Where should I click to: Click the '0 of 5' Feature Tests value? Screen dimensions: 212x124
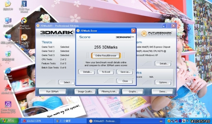coord(63,63)
